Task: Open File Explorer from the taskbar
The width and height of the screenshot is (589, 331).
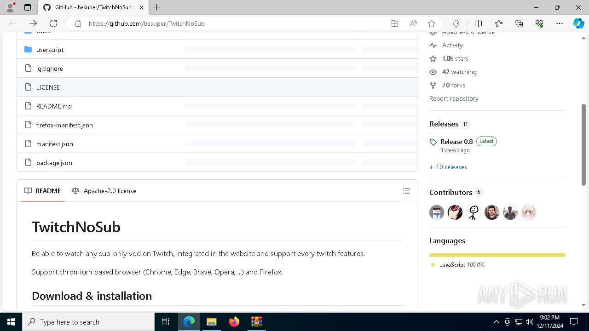Action: tap(211, 322)
